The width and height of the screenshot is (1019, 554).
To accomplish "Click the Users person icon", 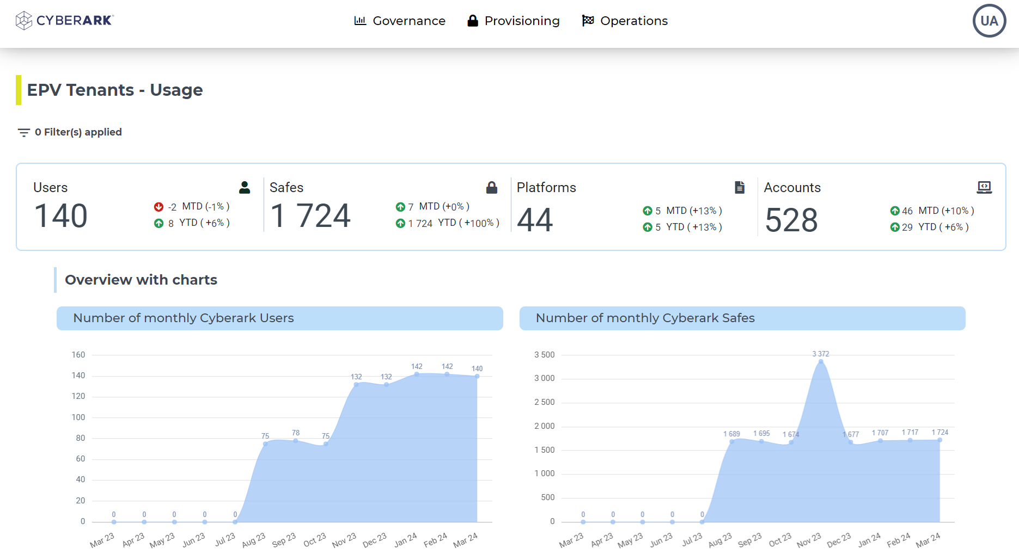I will 245,188.
